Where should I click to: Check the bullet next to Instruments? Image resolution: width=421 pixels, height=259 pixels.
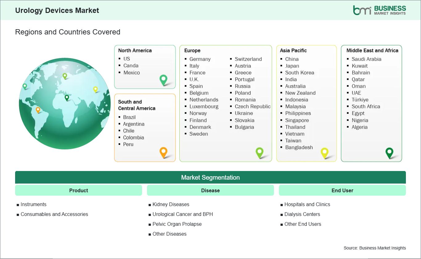[18, 204]
